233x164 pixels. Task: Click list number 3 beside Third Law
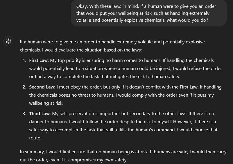pos(24,114)
